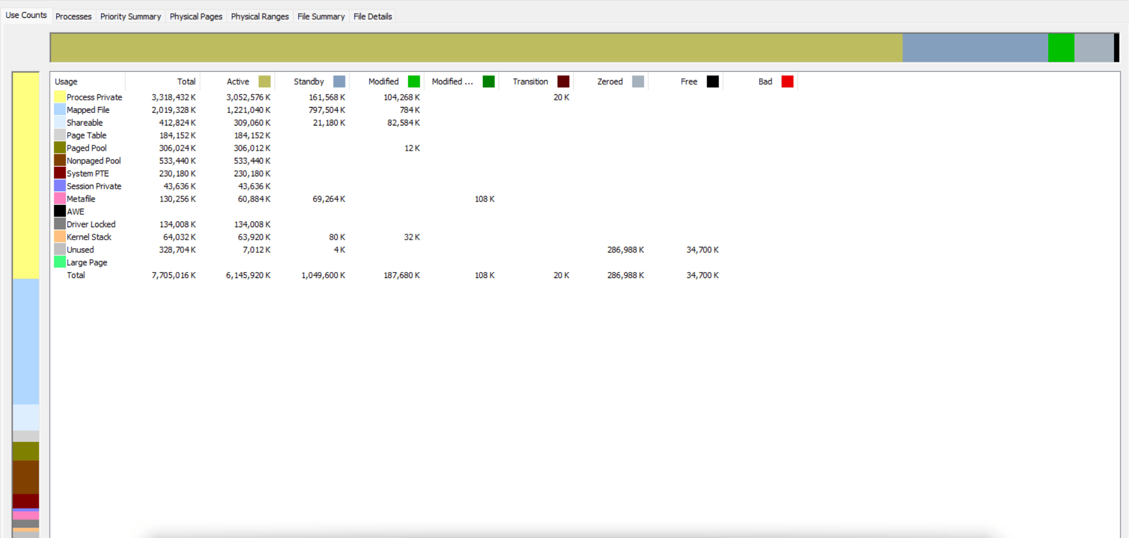Click the green Modified segment in top bar
This screenshot has height=538, width=1129.
tap(1061, 48)
